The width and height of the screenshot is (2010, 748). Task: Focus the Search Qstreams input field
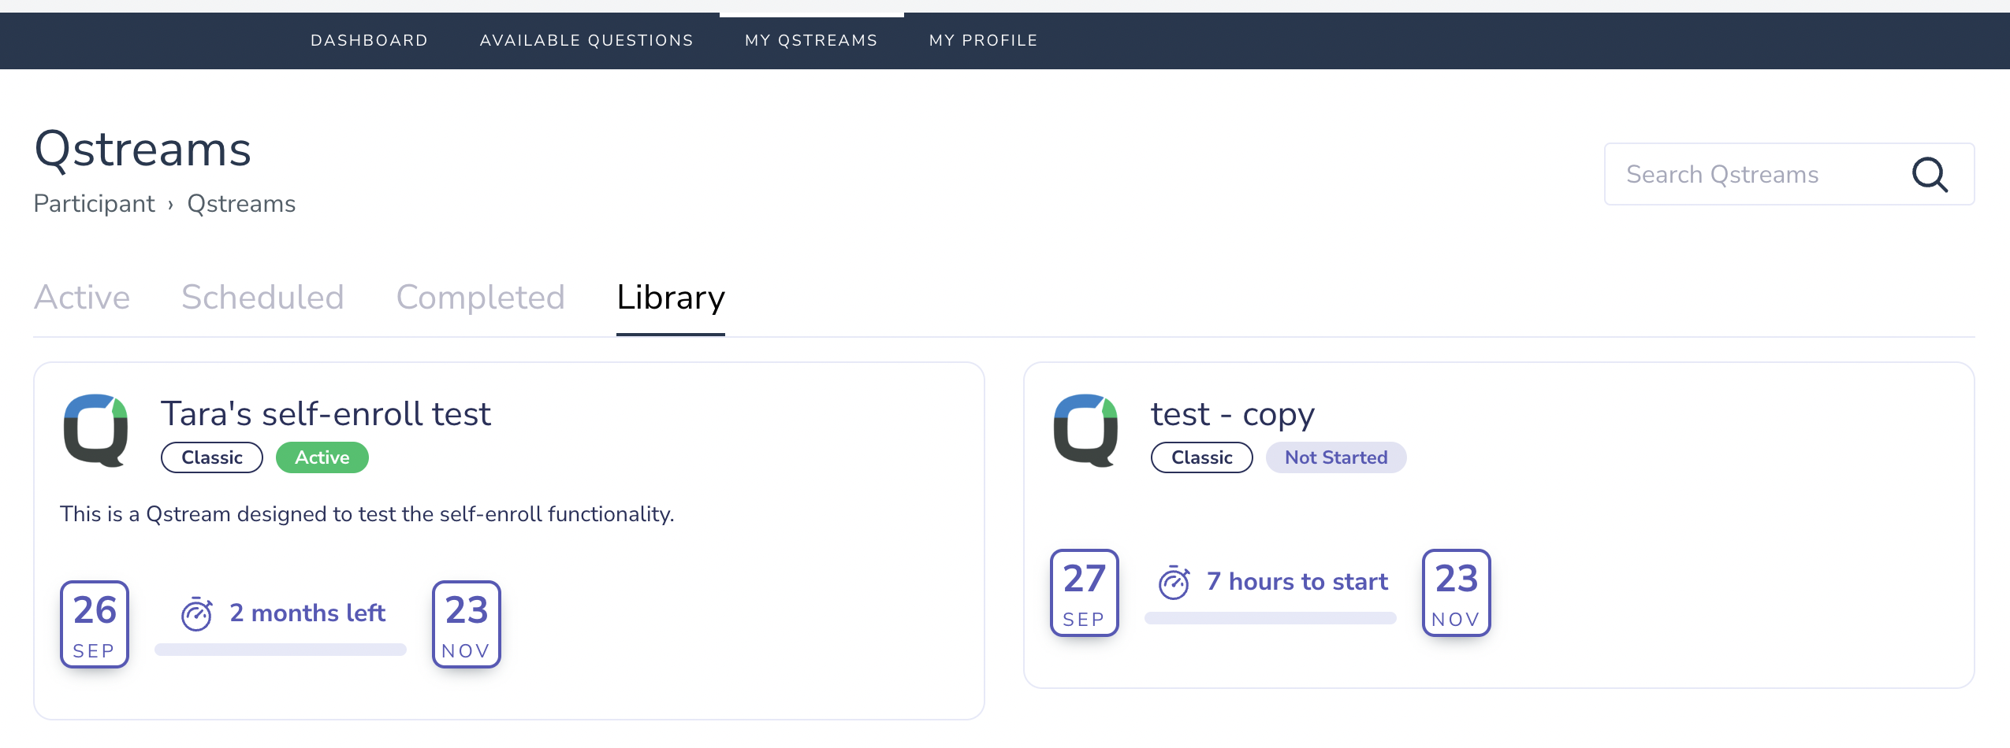pos(1789,174)
